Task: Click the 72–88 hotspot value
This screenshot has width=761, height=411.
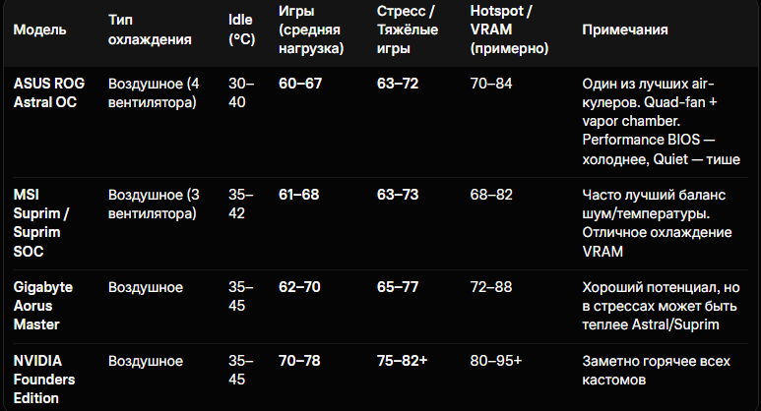Action: [490, 287]
